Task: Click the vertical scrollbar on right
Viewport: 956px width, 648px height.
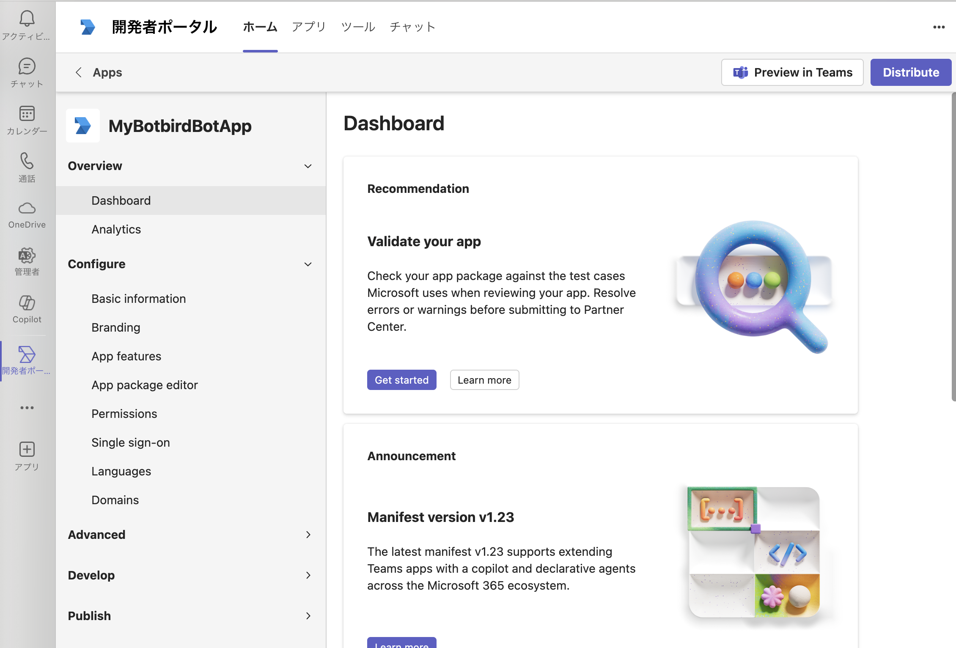Action: coord(953,245)
